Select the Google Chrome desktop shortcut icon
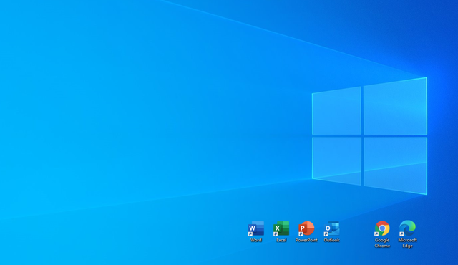458x265 pixels. click(382, 228)
